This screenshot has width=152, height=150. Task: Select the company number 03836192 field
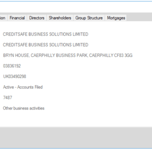click(x=12, y=66)
